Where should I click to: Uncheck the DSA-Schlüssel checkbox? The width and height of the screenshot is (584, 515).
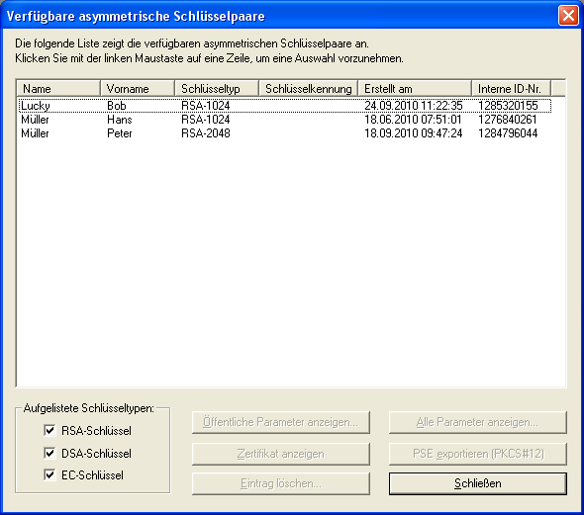tap(49, 453)
